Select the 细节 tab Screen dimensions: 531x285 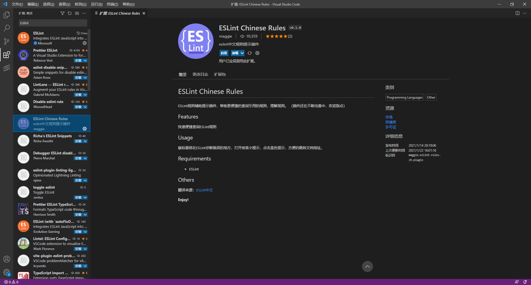(183, 74)
